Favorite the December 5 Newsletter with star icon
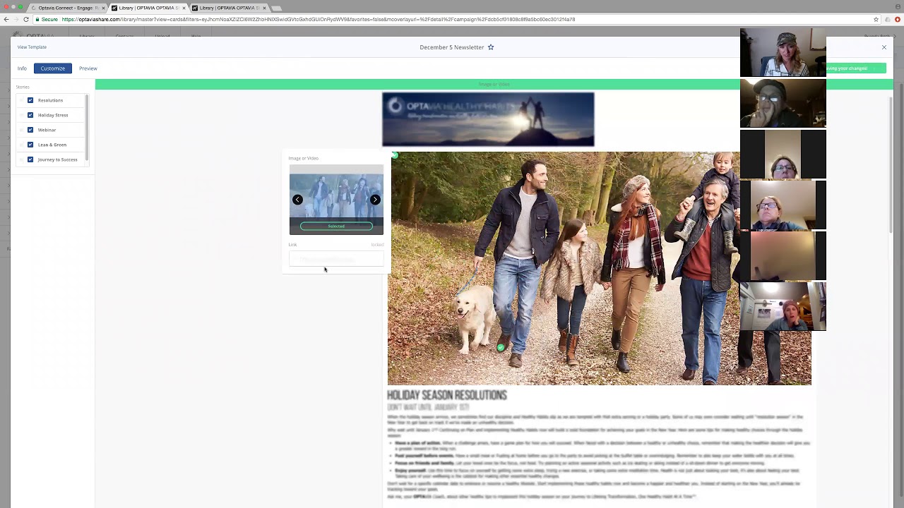The height and width of the screenshot is (508, 904). (x=491, y=47)
